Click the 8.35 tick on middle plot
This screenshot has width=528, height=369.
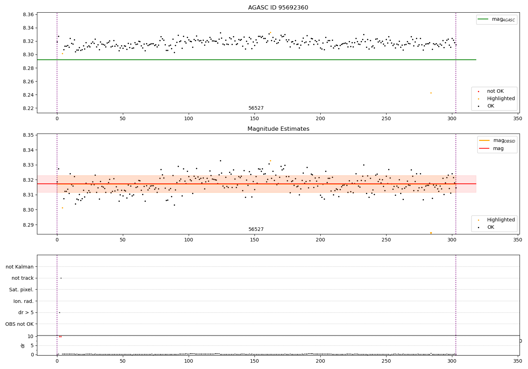tap(28, 135)
